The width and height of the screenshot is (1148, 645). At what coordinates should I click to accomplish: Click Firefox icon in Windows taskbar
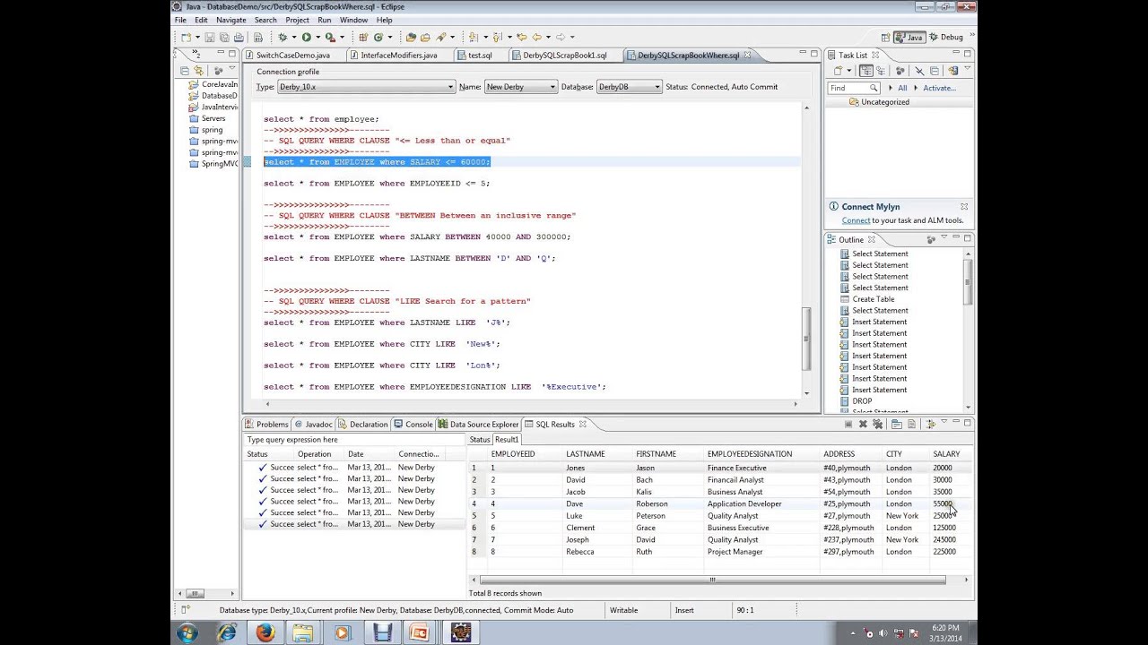tap(265, 633)
